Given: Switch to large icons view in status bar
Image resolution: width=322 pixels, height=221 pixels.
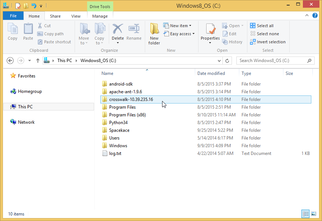Looking at the screenshot, I should coord(314,214).
